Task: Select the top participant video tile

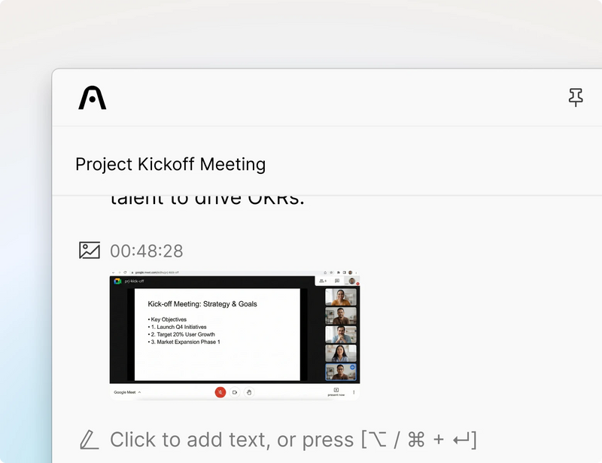Action: [341, 297]
